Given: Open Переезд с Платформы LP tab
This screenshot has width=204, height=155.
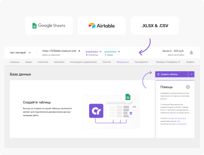Looking at the screenshot, I should pyautogui.click(x=168, y=62).
